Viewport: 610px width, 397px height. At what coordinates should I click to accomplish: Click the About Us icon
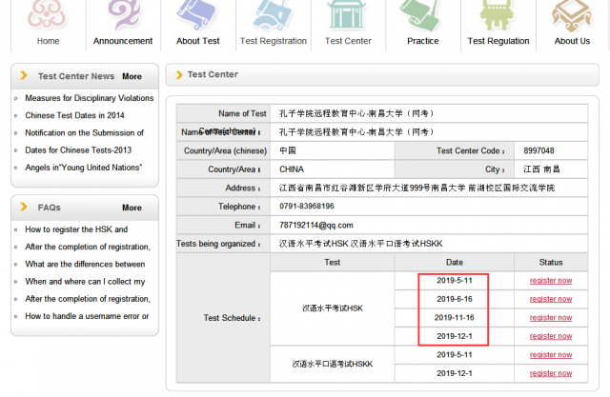click(572, 16)
